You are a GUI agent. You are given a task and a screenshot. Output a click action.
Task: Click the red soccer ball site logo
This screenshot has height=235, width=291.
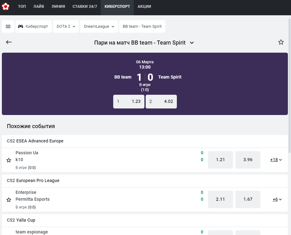6,7
